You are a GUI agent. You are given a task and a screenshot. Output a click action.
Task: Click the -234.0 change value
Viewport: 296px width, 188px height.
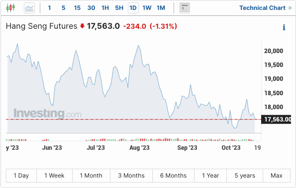coord(135,26)
